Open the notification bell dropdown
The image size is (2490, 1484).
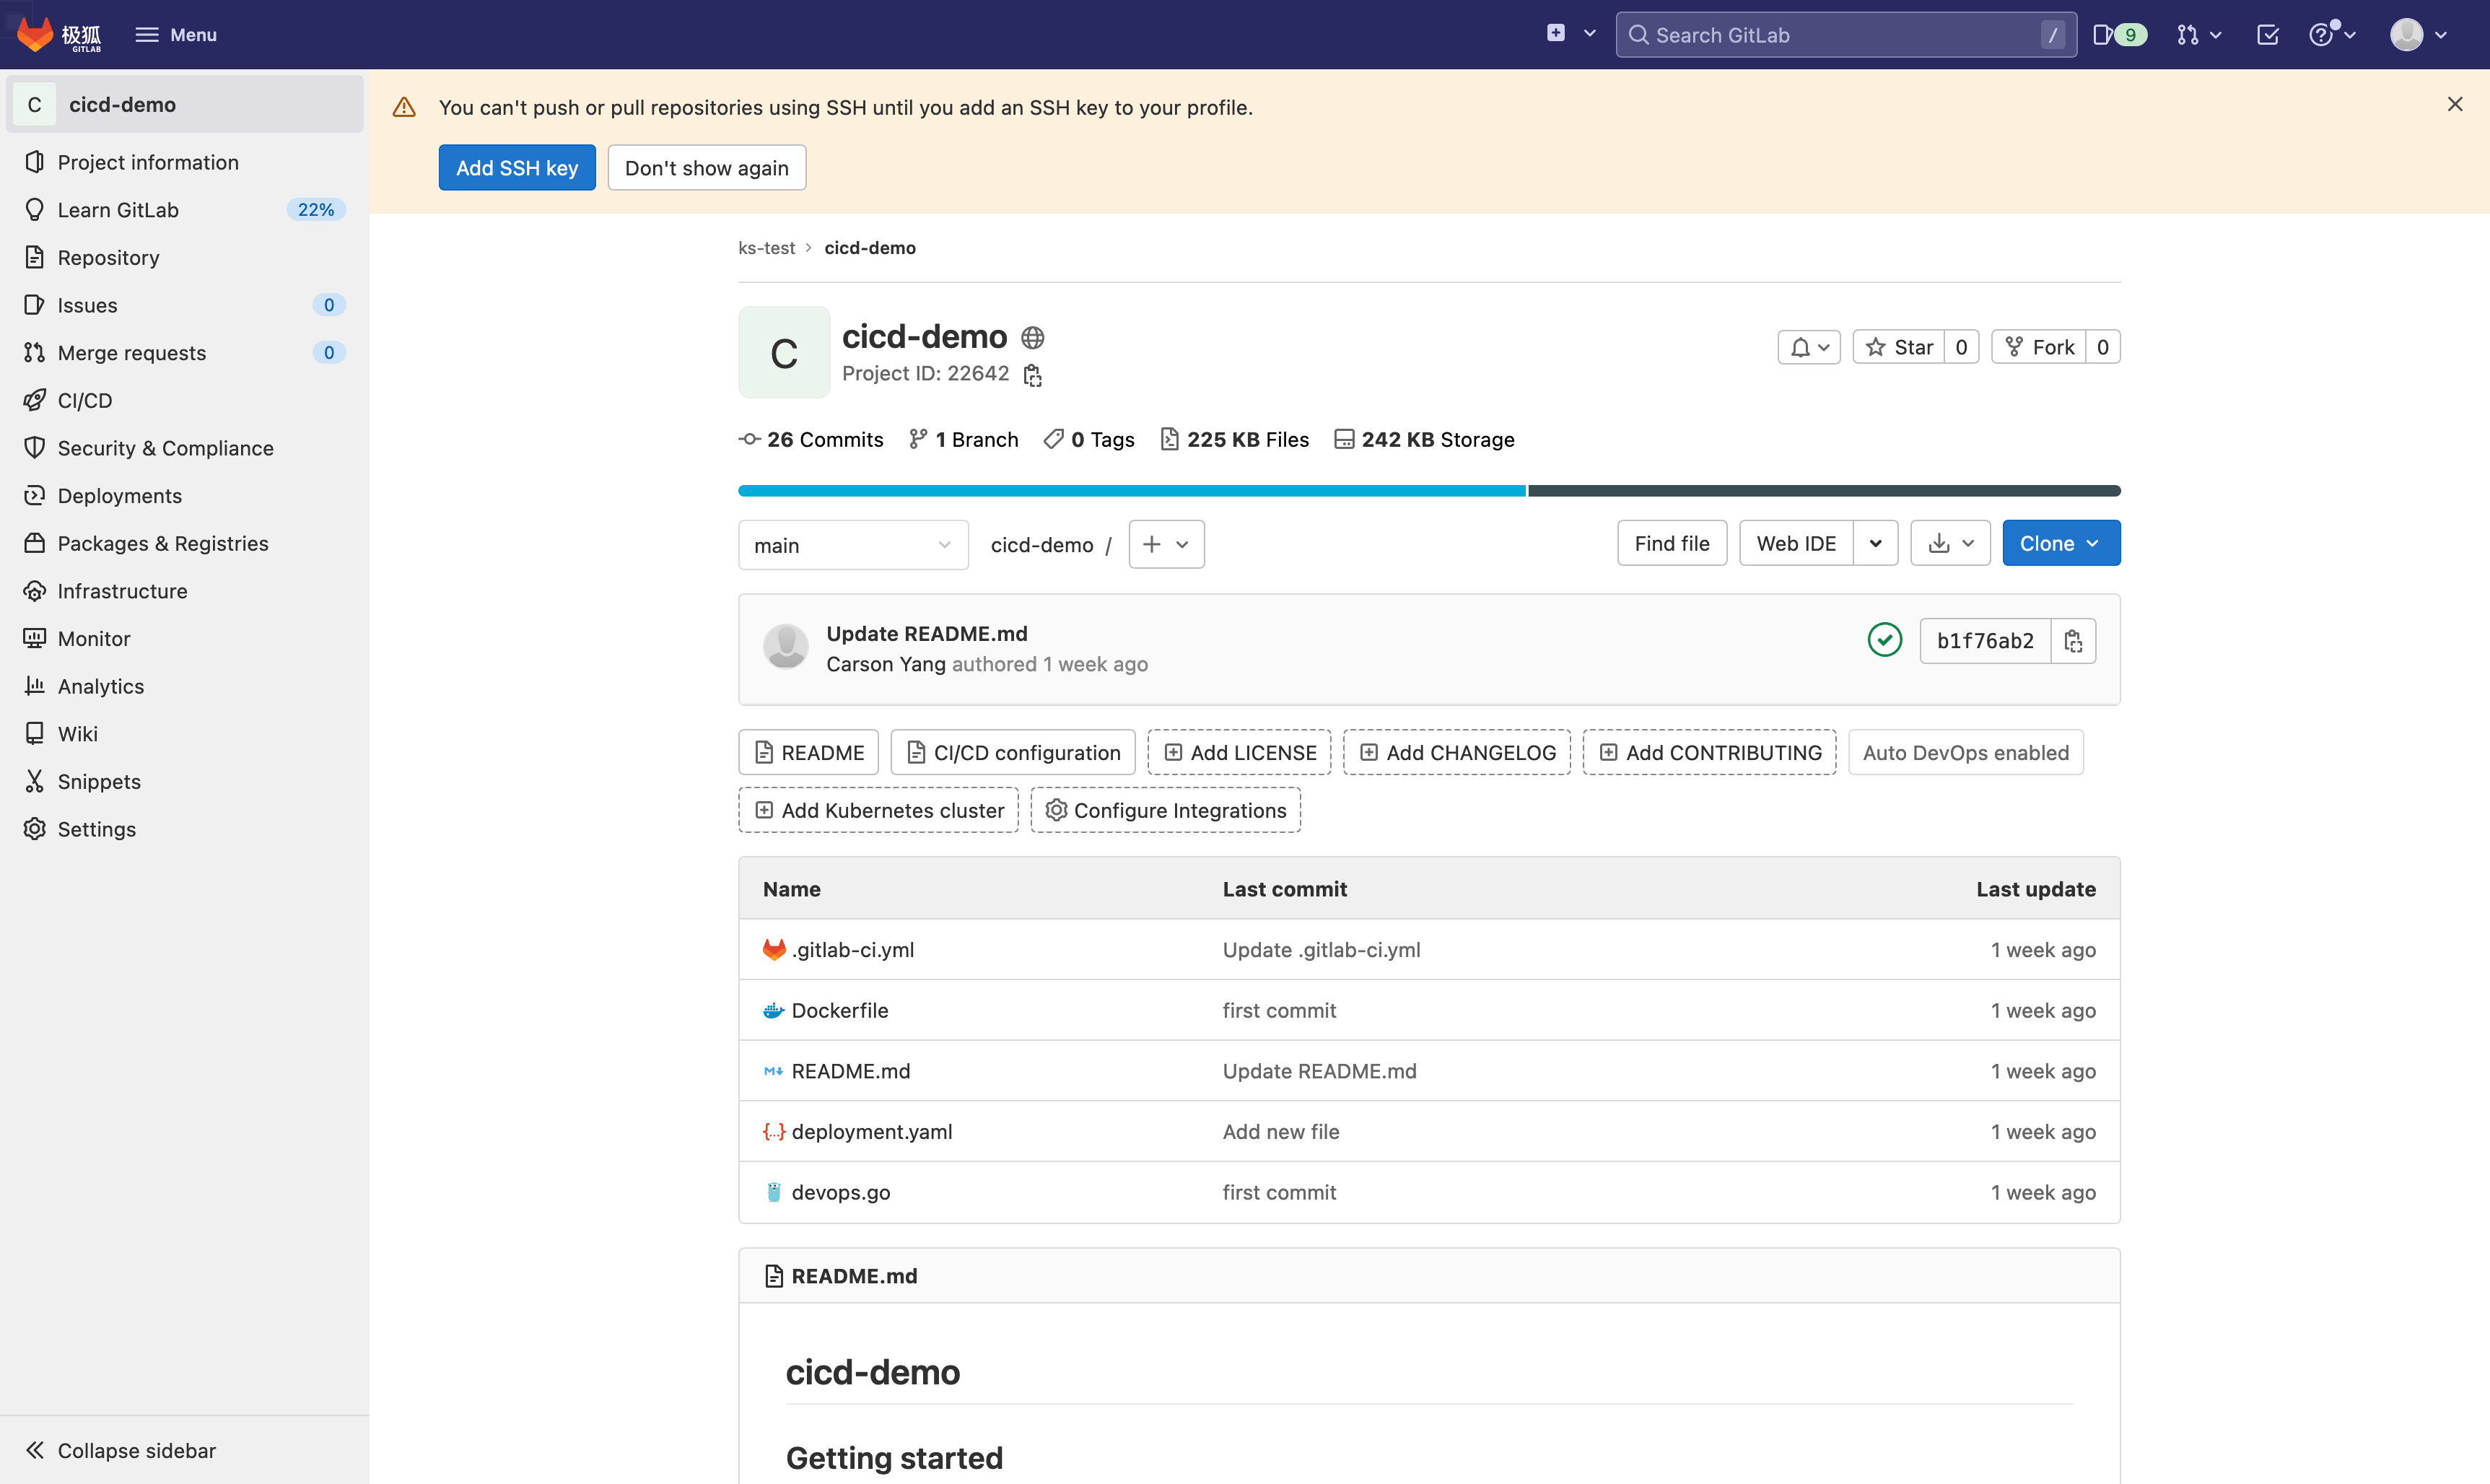1808,347
